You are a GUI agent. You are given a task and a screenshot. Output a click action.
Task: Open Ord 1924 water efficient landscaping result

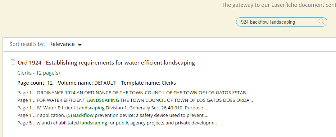(106, 63)
